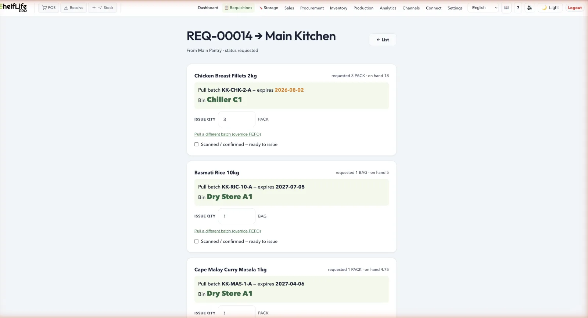Open the POS cart button
This screenshot has height=318, width=588.
pyautogui.click(x=49, y=8)
